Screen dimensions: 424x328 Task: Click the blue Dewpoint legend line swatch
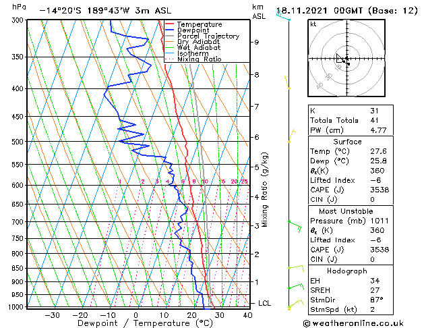point(169,30)
